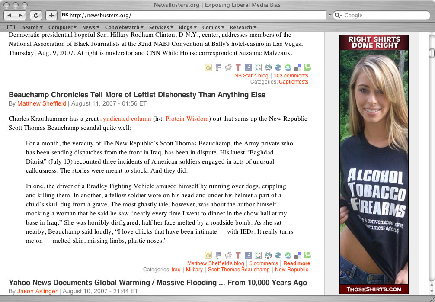Expand the Computer bookmarks folder
The image size is (435, 302).
[62, 27]
